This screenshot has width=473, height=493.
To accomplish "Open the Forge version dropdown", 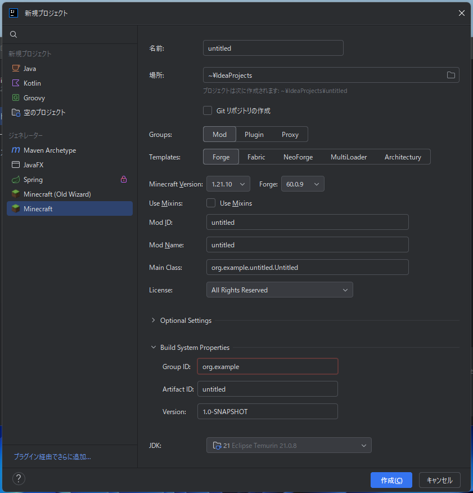I will pyautogui.click(x=303, y=184).
